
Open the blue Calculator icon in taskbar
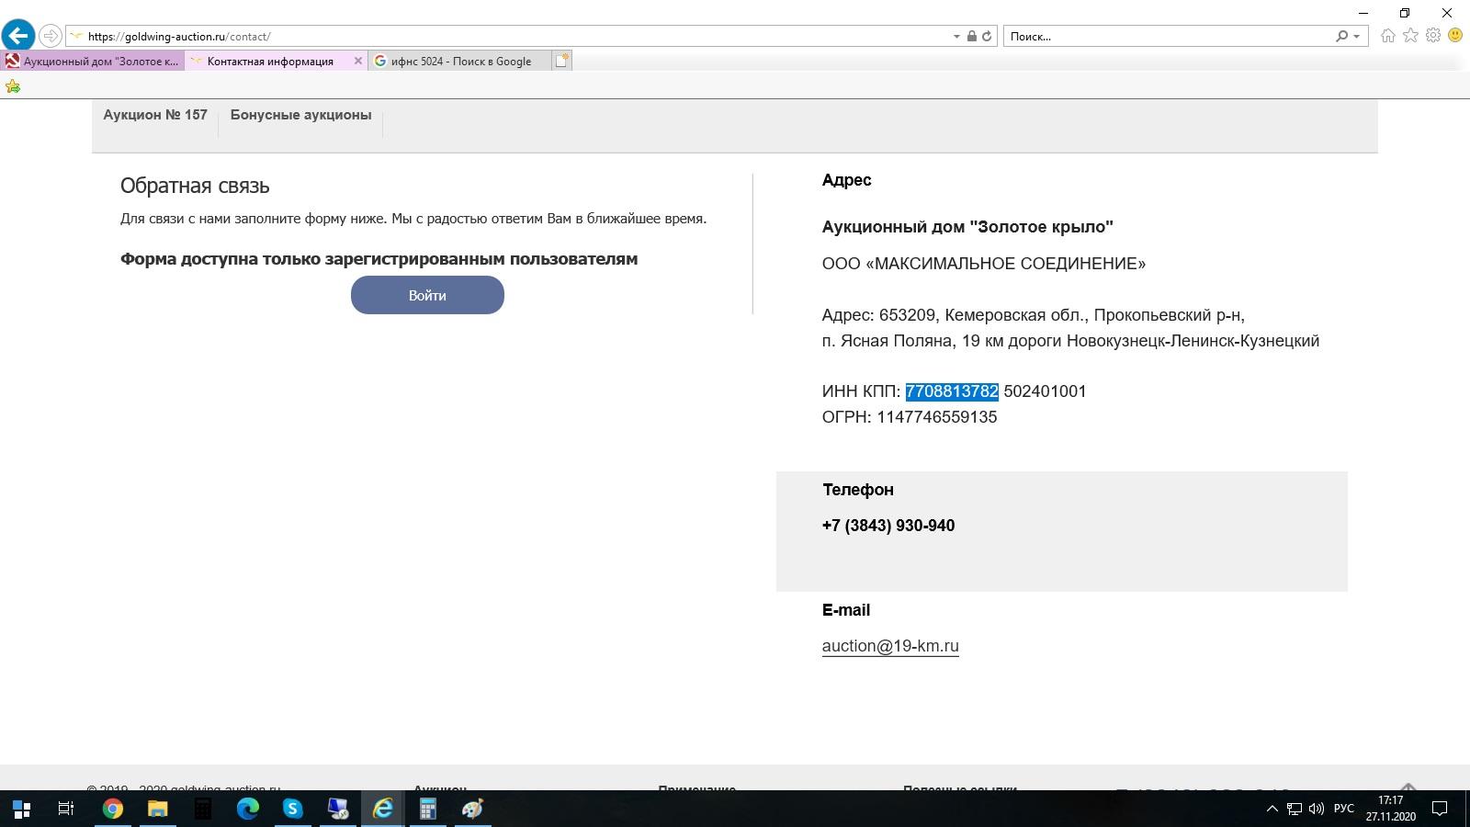(427, 809)
